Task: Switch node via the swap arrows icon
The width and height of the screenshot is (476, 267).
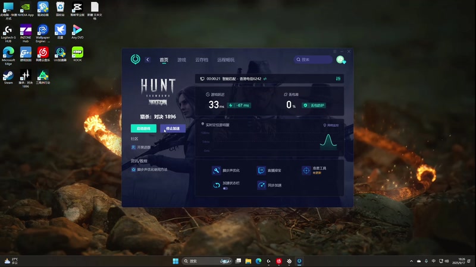Action: coord(265,79)
